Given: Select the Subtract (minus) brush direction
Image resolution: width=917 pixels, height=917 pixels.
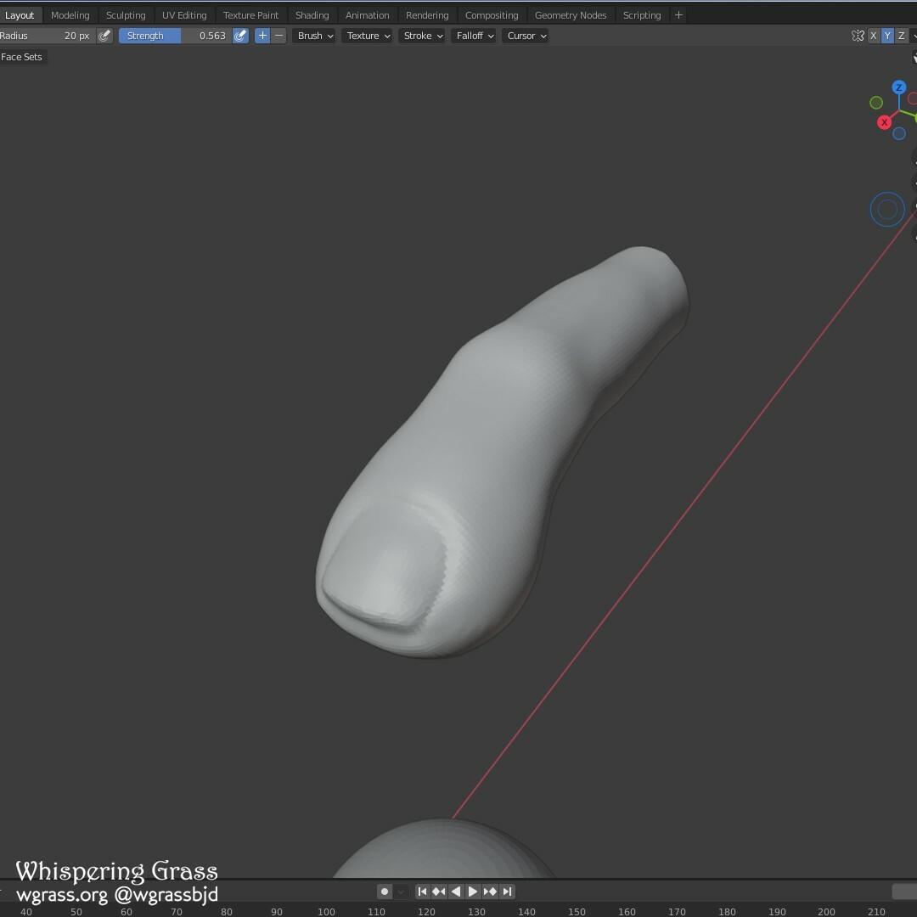Looking at the screenshot, I should pos(279,36).
